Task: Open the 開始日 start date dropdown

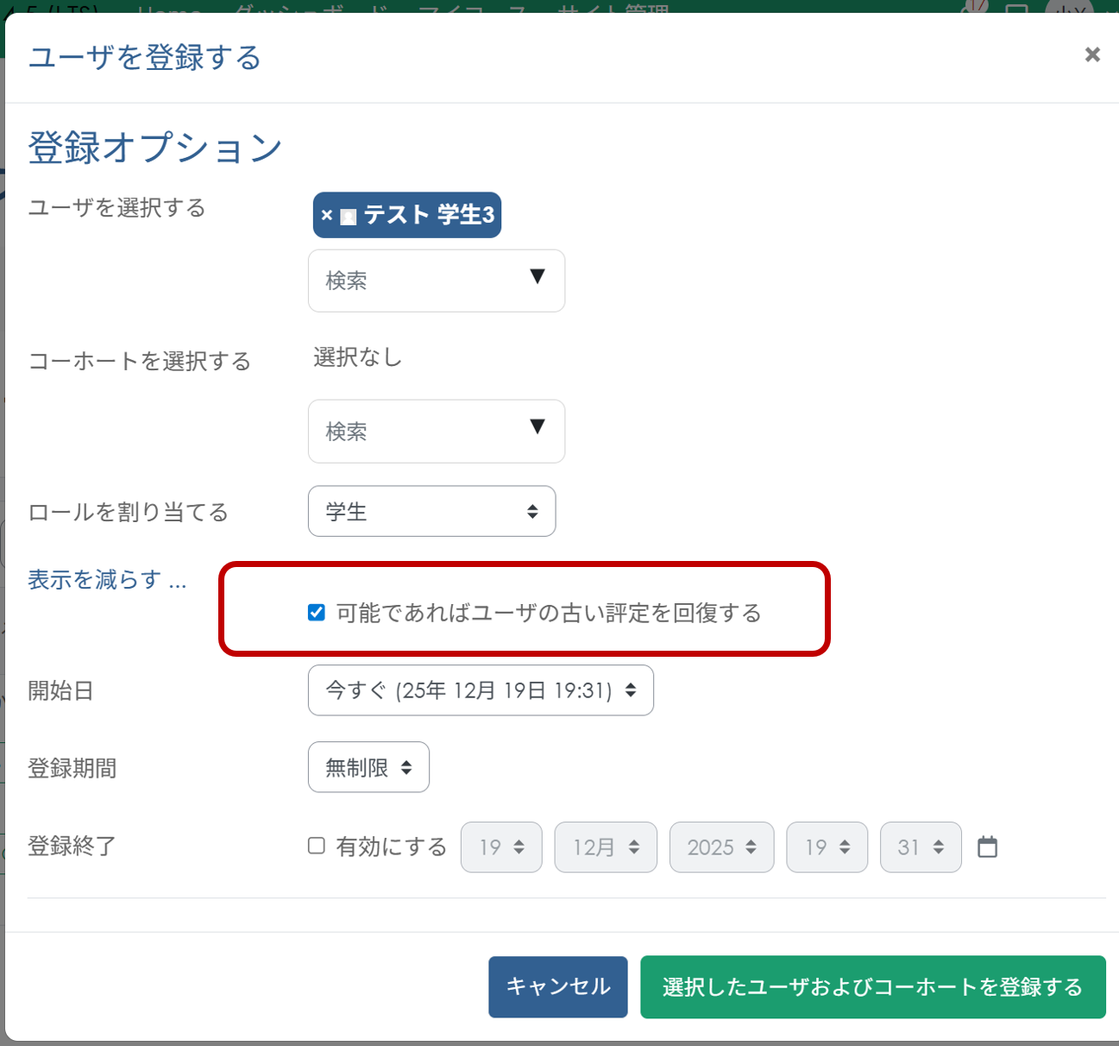Action: pyautogui.click(x=481, y=690)
